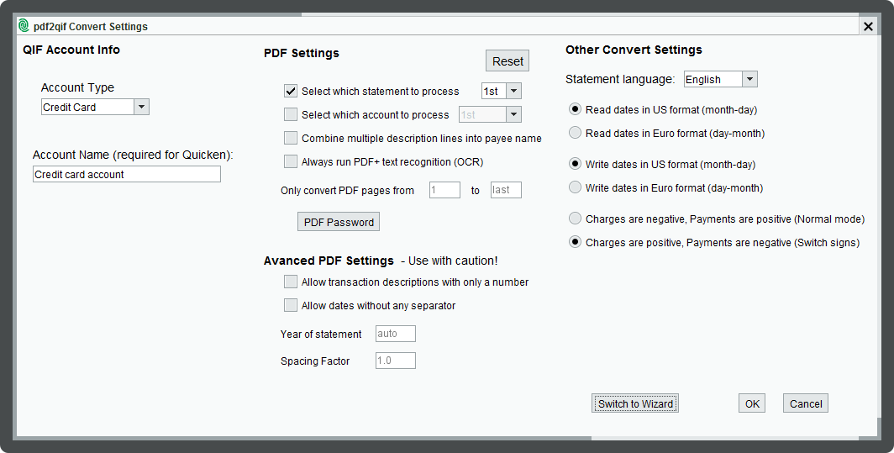Click the Reset button

click(507, 61)
